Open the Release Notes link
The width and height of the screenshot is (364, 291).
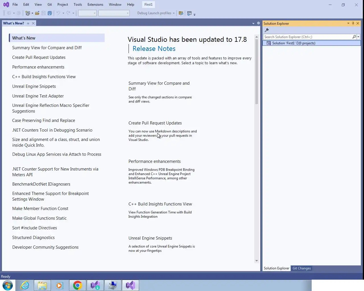click(x=154, y=49)
